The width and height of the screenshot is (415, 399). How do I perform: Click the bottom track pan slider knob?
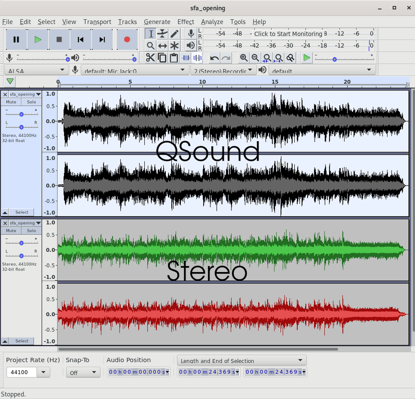tap(21, 256)
